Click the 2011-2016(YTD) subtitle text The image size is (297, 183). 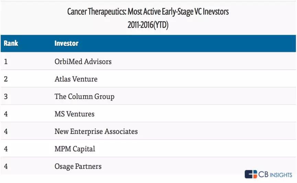point(148,25)
